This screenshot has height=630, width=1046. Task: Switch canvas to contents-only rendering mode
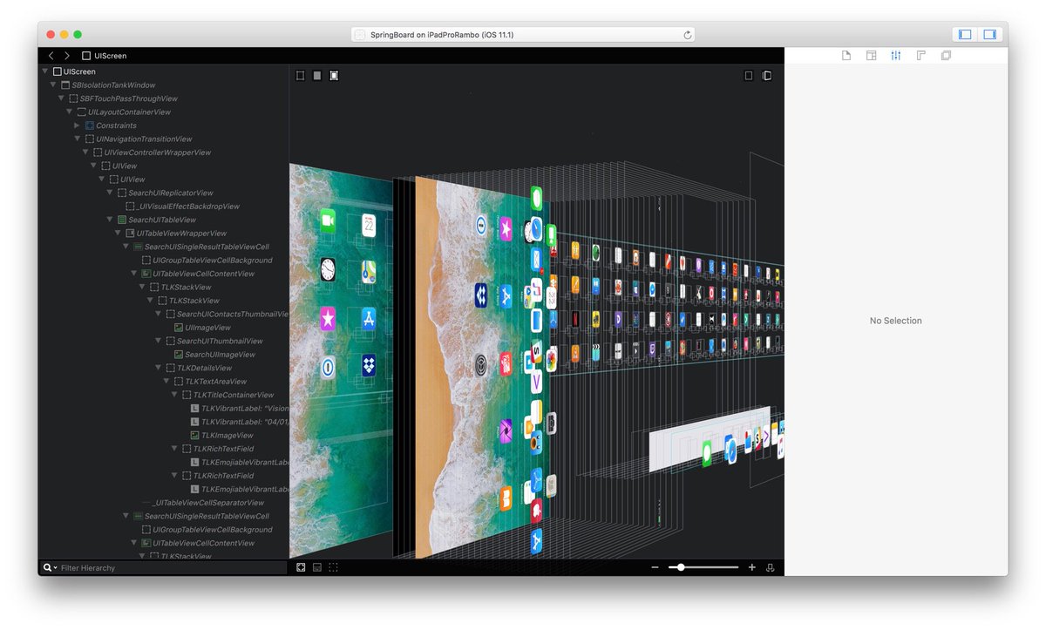tap(316, 75)
